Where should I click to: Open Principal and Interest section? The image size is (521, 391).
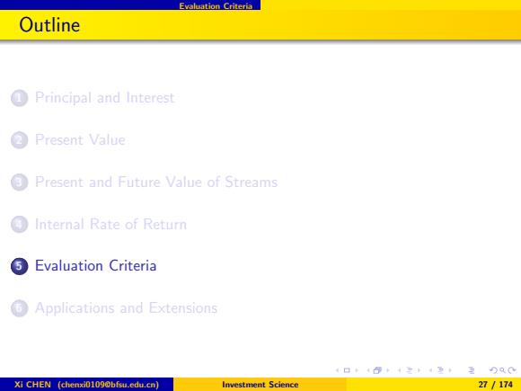tap(105, 98)
